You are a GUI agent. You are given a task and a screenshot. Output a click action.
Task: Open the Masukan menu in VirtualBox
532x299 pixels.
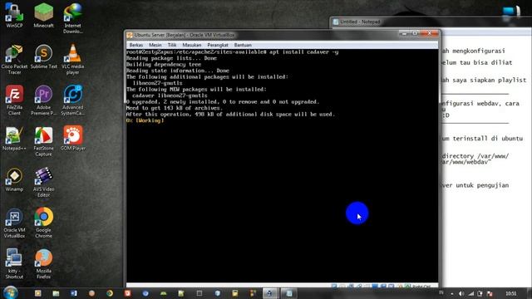(192, 45)
